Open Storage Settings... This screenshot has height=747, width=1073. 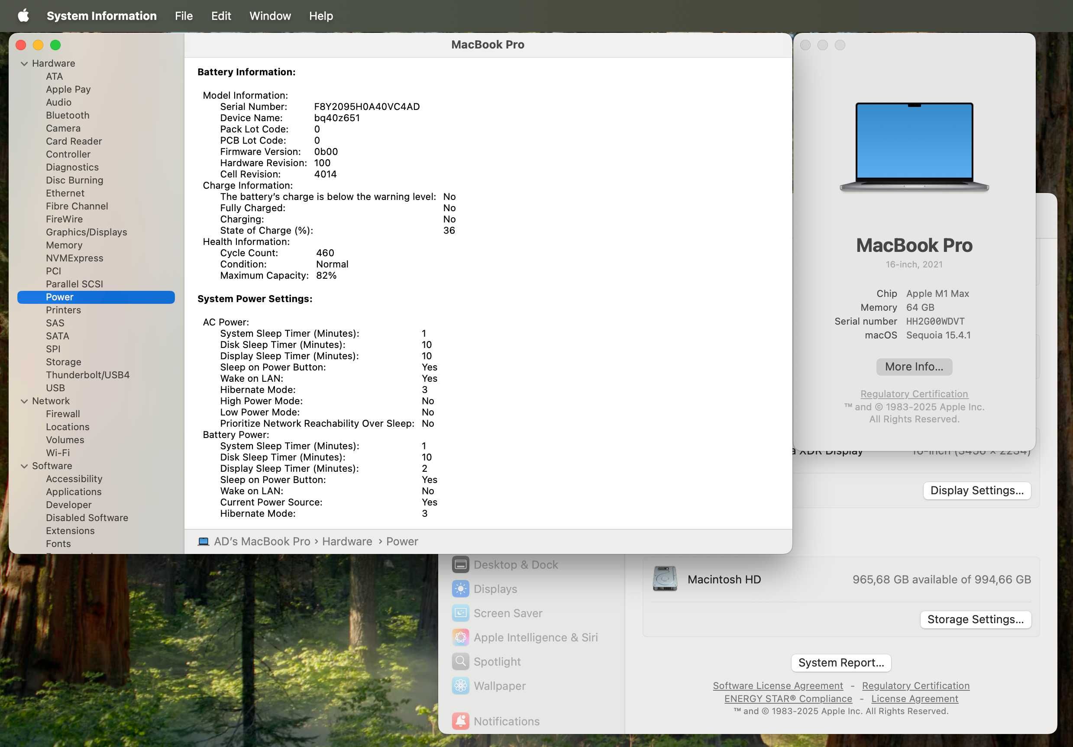975,619
